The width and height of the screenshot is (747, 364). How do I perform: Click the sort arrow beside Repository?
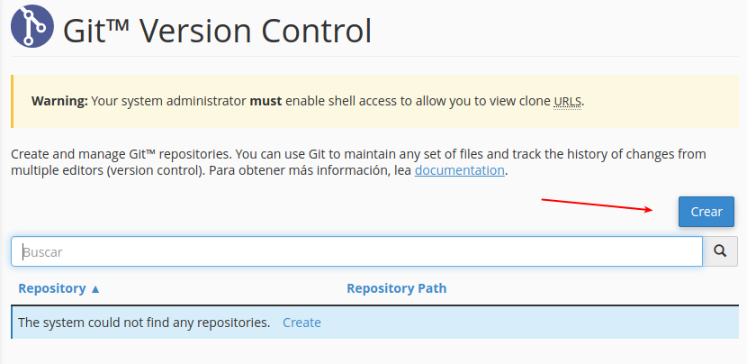tap(95, 289)
